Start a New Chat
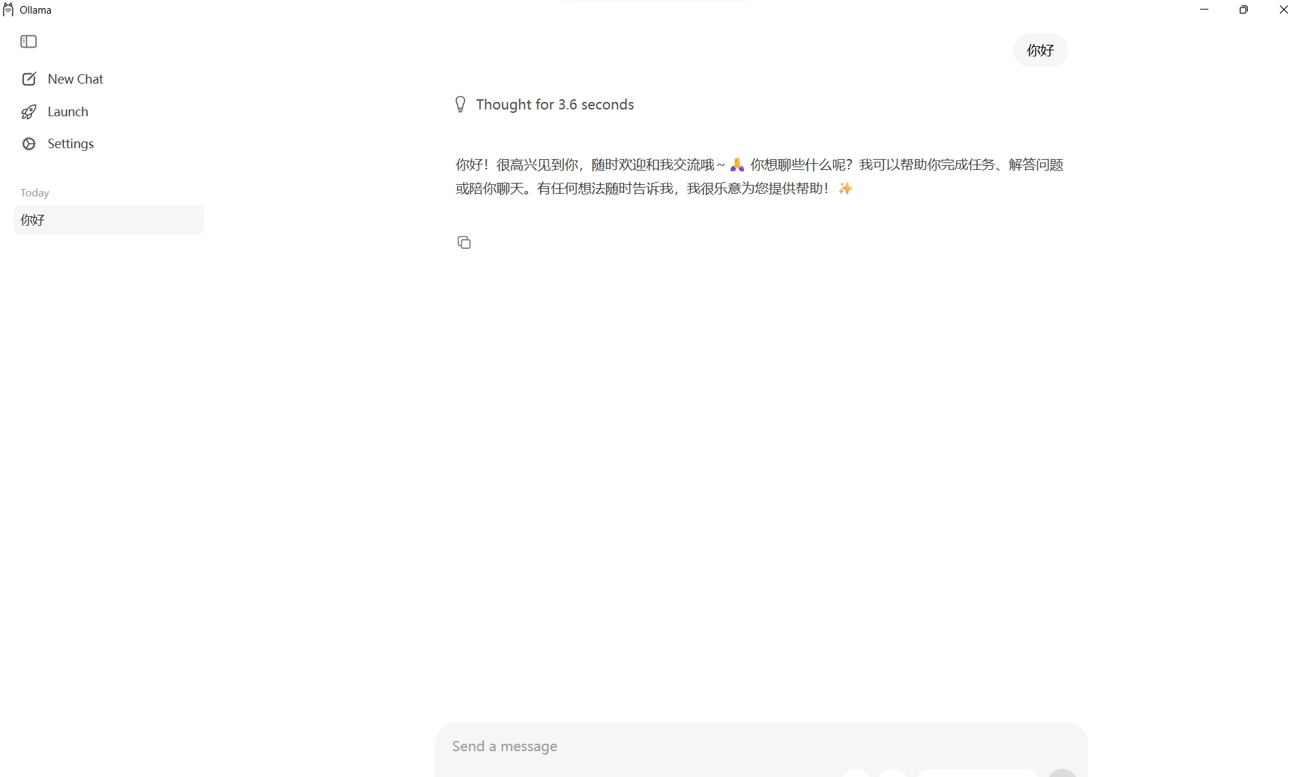 [63, 79]
